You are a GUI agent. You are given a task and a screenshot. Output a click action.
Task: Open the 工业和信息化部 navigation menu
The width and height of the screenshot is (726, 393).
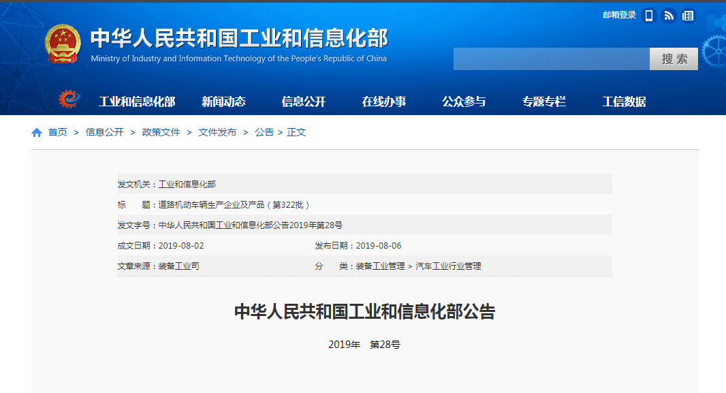[137, 101]
